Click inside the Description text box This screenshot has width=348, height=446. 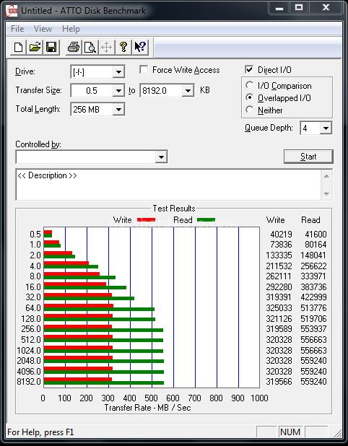click(x=169, y=185)
